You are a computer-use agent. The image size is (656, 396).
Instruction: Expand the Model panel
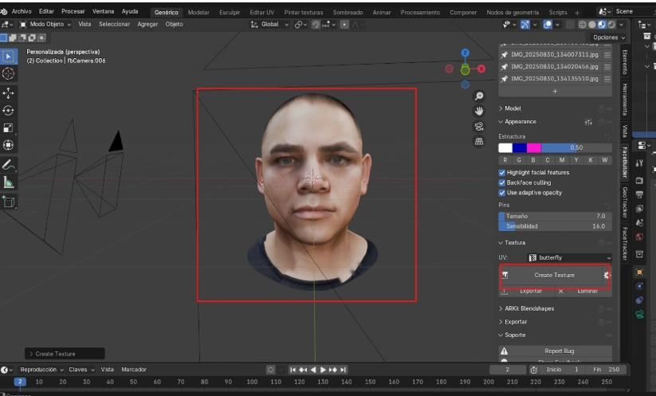513,108
